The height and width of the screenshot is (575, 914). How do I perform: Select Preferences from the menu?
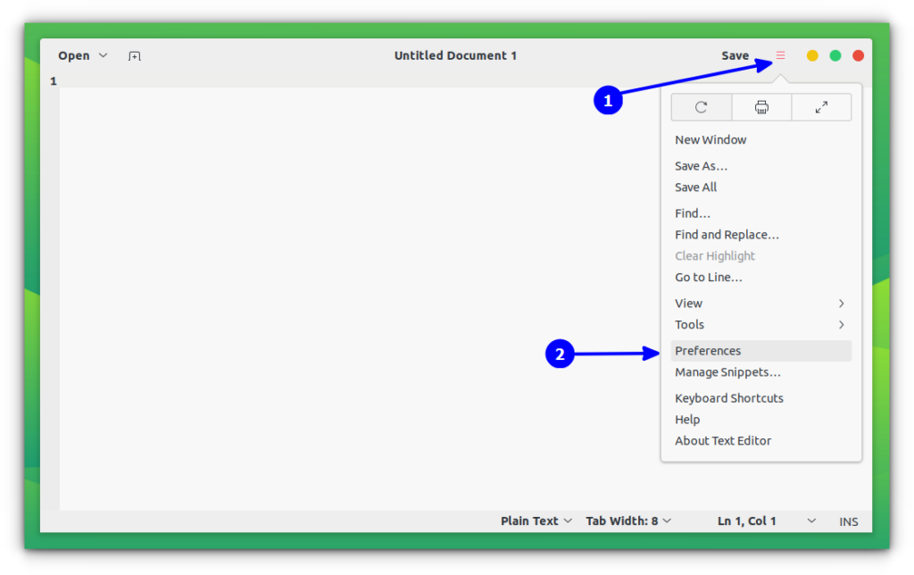[x=760, y=351]
